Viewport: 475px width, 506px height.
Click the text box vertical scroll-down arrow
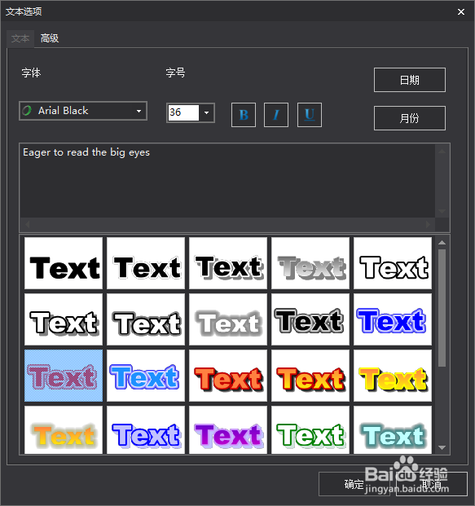(442, 211)
